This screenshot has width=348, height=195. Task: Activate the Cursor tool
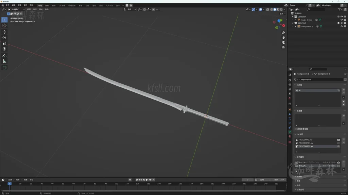[4, 25]
